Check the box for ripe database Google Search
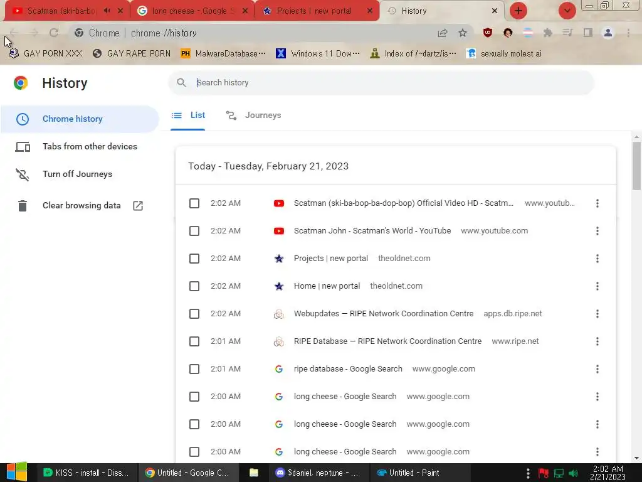 194,369
